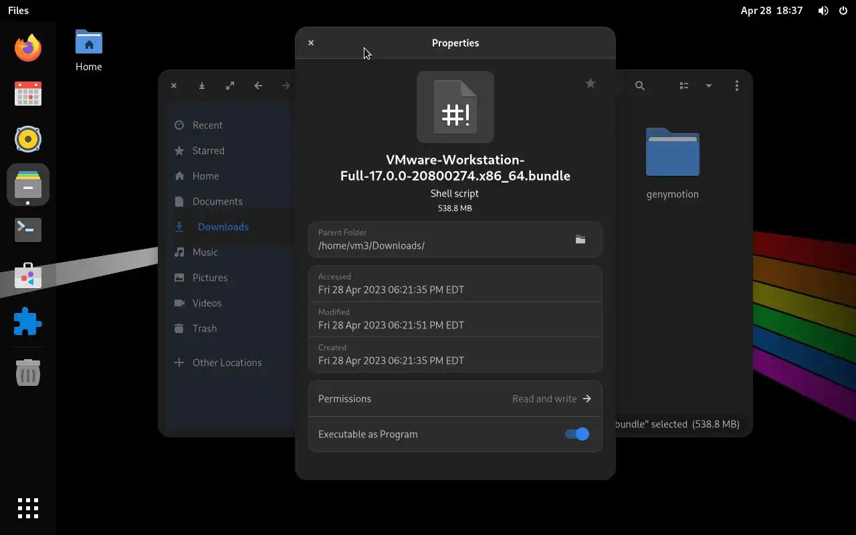Select Downloads in Files sidebar
The height and width of the screenshot is (535, 856).
tap(223, 227)
